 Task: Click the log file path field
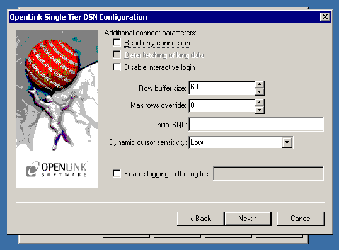point(268,173)
